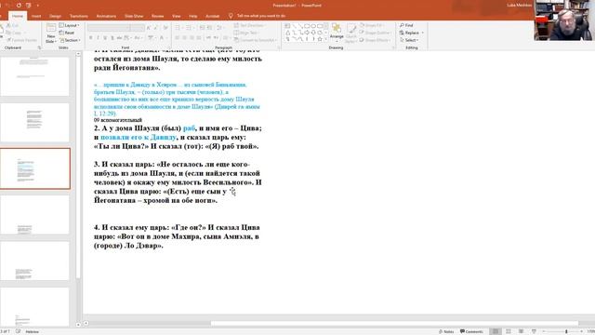Switch to Reading View icon
This screenshot has height=335, width=595.
[x=521, y=331]
